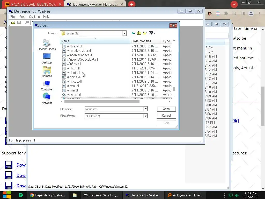Screen dimensions: 265x199
Task: Open the File Explorer taskbar icon
Action: [75, 195]
